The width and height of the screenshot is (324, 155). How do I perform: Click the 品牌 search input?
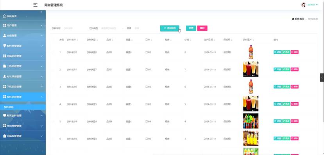(145, 28)
